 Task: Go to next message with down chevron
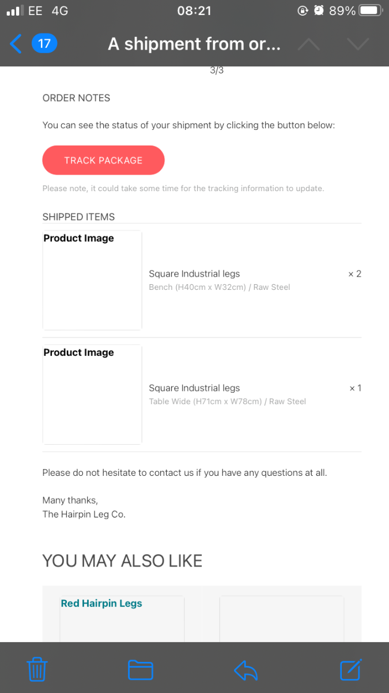click(x=358, y=44)
